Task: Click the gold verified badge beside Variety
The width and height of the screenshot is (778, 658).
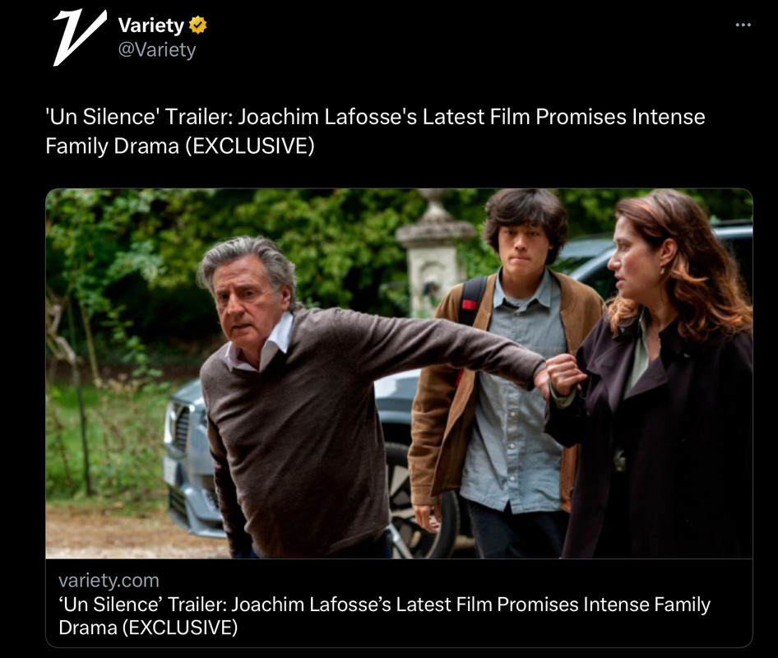Action: click(198, 25)
